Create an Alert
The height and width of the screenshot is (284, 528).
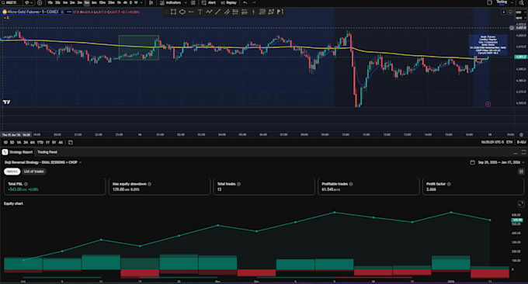pyautogui.click(x=209, y=2)
